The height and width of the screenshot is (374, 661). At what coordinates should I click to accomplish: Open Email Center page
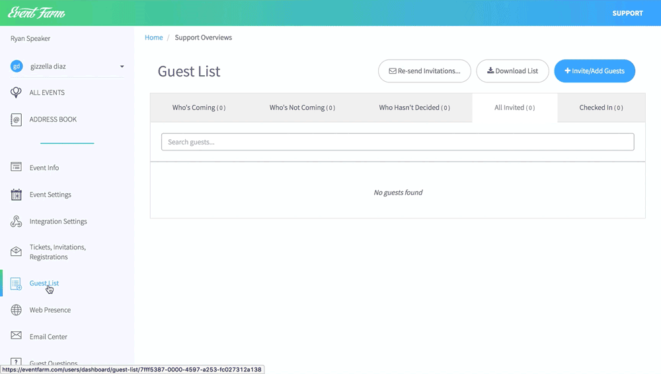click(x=48, y=336)
